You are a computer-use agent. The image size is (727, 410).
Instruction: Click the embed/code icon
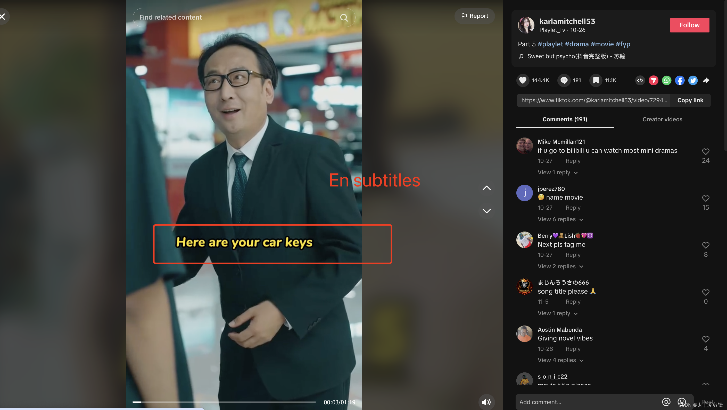click(641, 80)
